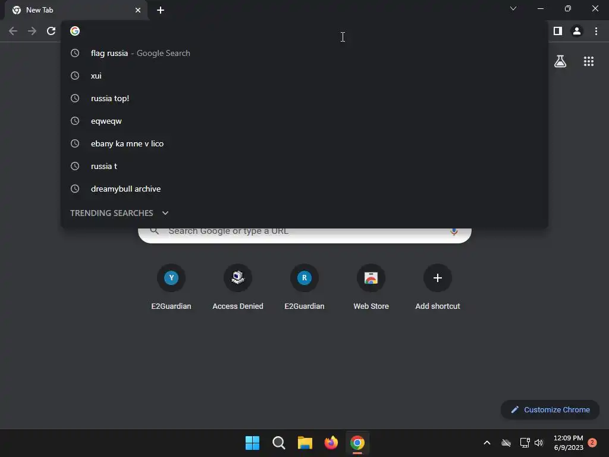Choose the 'eqweqw' suggestion
This screenshot has width=609, height=457.
pos(304,121)
